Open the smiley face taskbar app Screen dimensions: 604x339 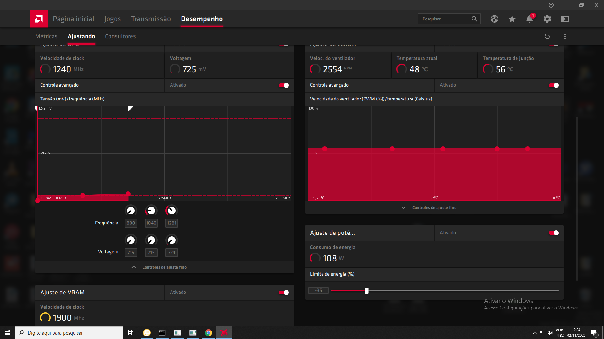tap(147, 333)
